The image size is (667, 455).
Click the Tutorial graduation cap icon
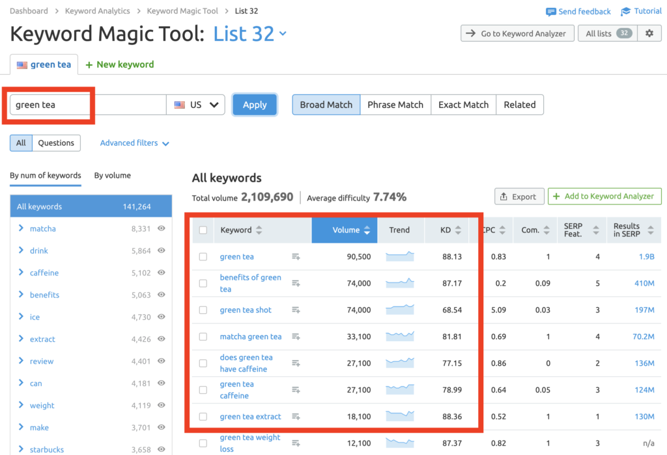[x=626, y=12]
